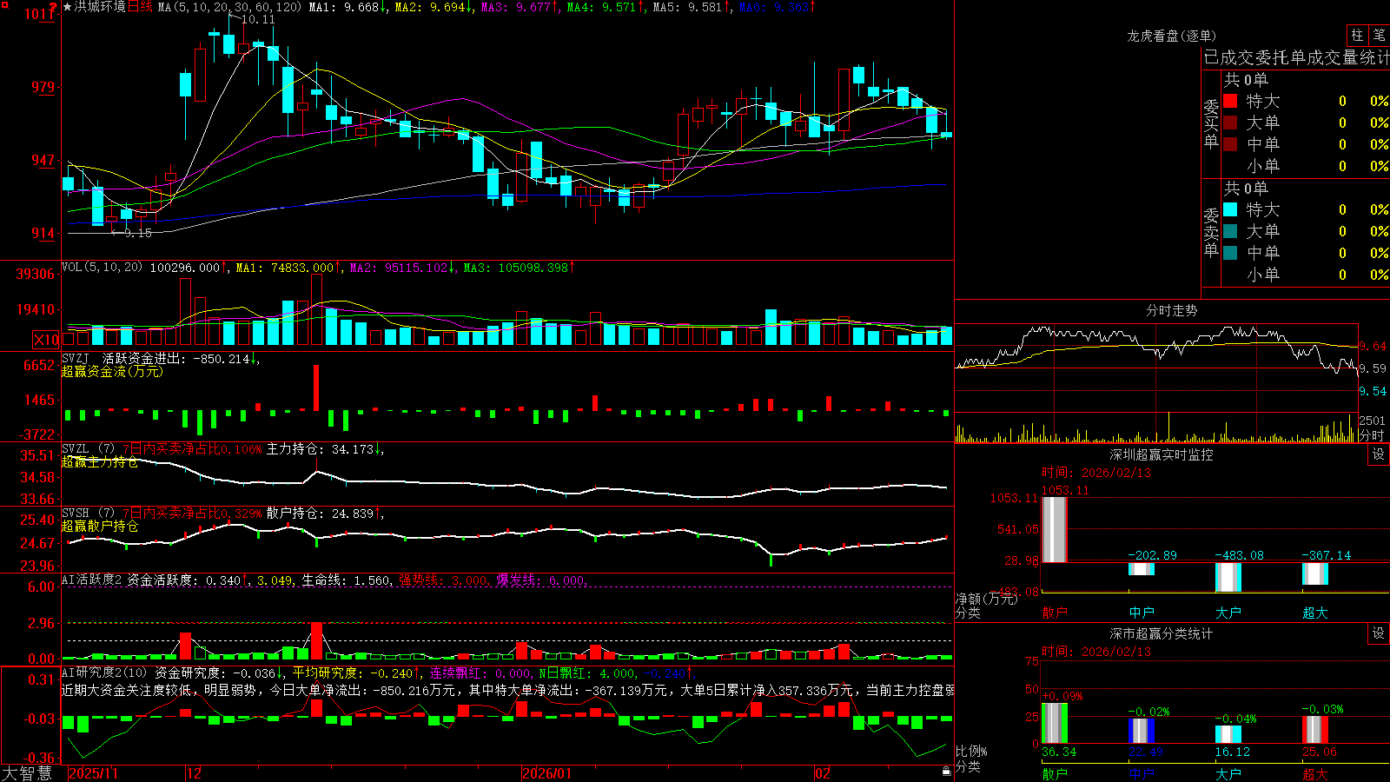
Task: Click the 2026/01 date marker on timeline
Action: pos(547,773)
